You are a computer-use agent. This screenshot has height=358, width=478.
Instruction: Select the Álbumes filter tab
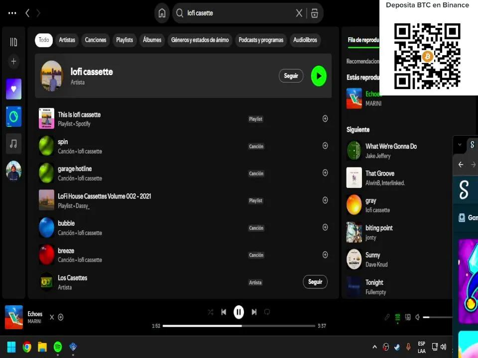click(x=152, y=40)
